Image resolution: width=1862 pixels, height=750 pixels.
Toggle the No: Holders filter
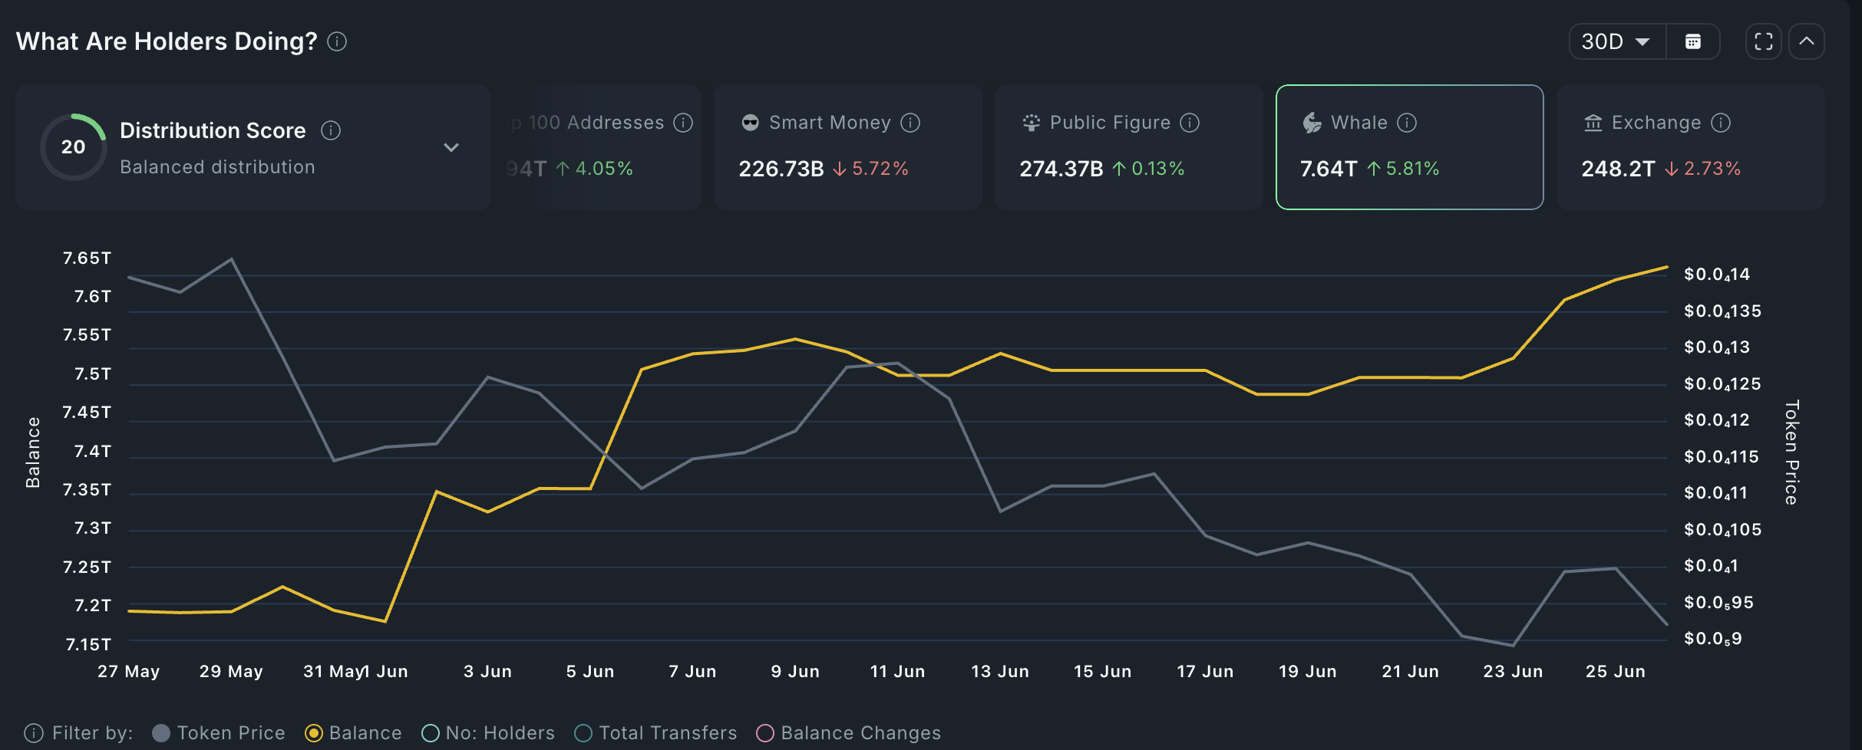431,733
